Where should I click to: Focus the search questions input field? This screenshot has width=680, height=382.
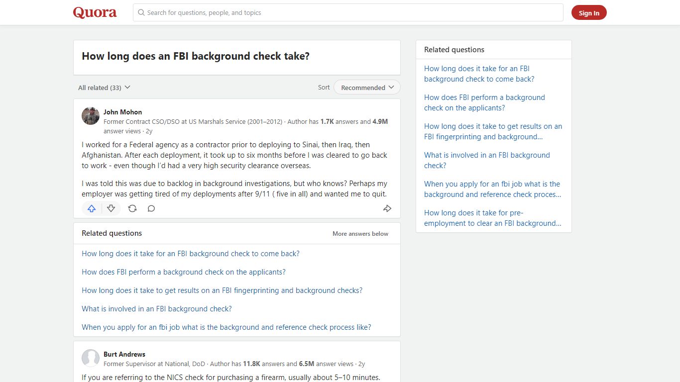(348, 12)
